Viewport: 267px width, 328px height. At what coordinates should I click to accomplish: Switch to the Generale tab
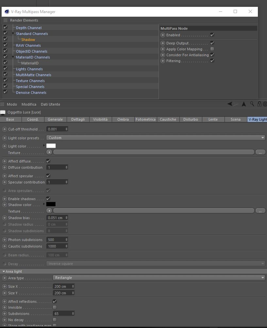tap(55, 119)
